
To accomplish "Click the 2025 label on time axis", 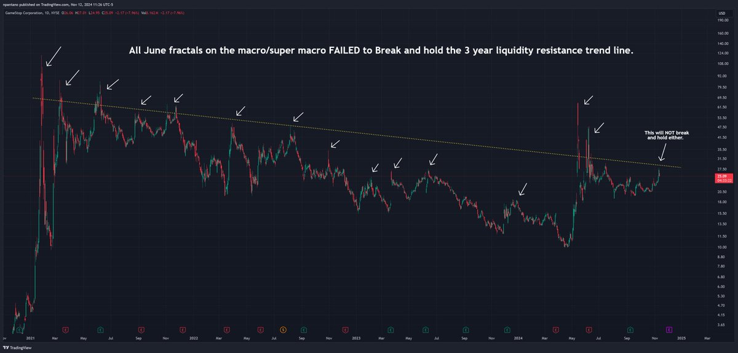I will click(681, 338).
